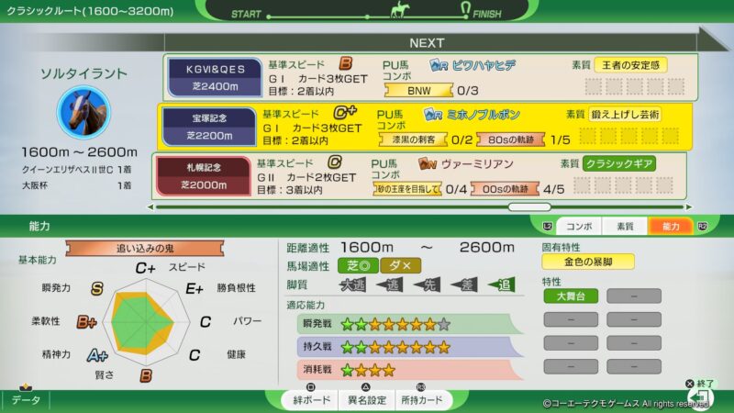734x413 pixels.
Task: Click the return arrow icon
Action: click(701, 399)
